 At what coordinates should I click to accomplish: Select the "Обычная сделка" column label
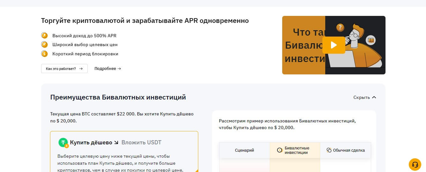349,150
